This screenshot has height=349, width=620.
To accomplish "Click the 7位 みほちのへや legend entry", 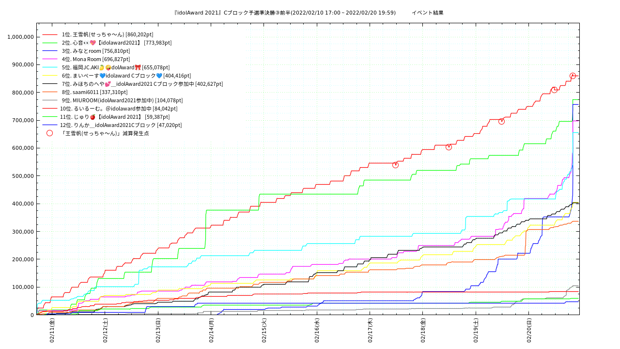I will click(142, 84).
